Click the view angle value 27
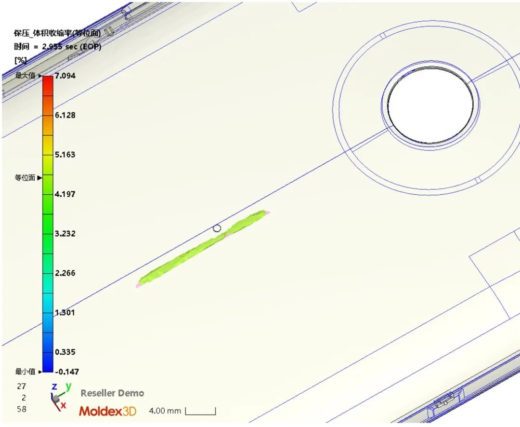The width and height of the screenshot is (520, 427). (22, 386)
